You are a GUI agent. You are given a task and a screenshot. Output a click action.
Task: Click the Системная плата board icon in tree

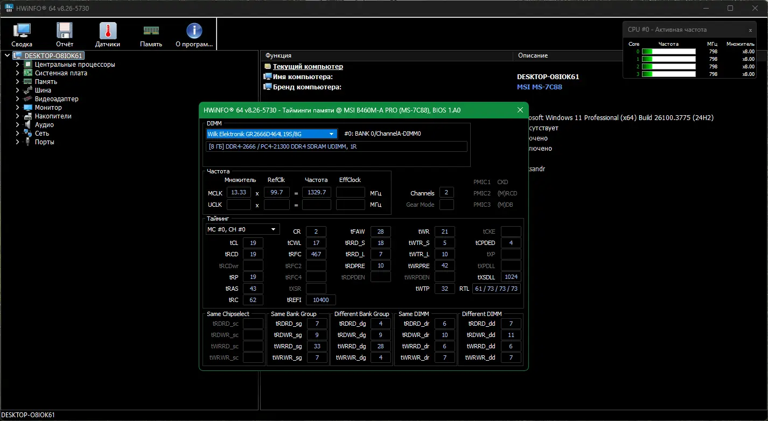[28, 73]
